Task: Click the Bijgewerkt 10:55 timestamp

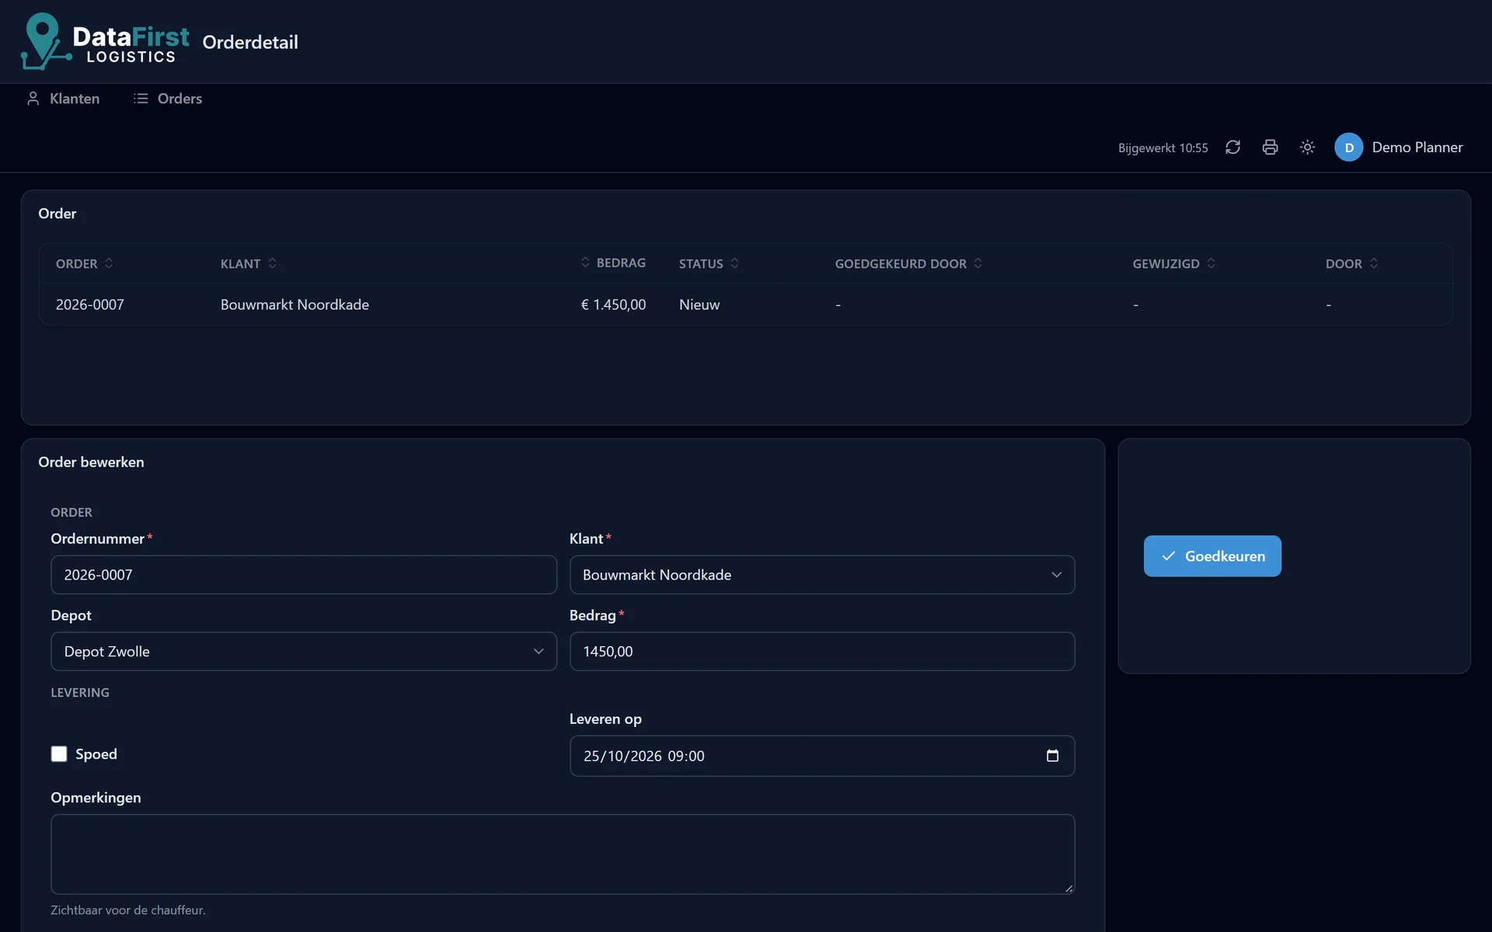Action: [1163, 148]
